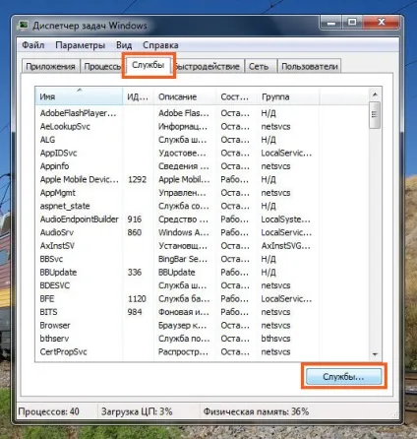This screenshot has height=439, width=417.
Task: Open the Вид menu
Action: click(124, 45)
